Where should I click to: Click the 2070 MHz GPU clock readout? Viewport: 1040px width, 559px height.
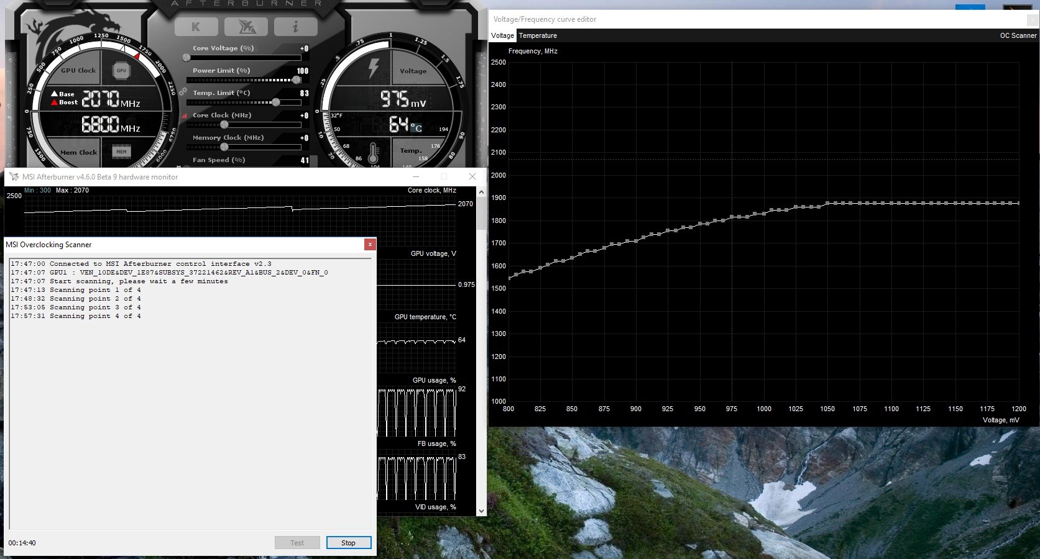pos(111,99)
